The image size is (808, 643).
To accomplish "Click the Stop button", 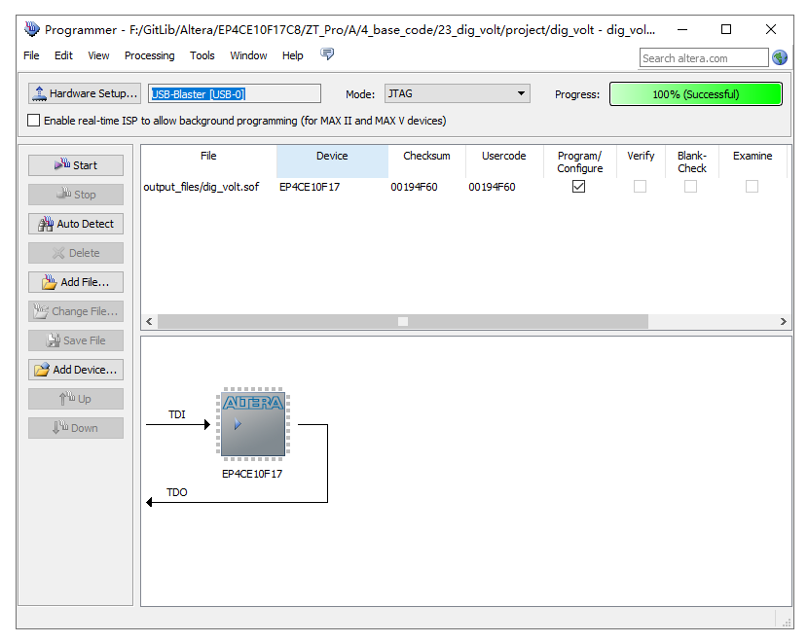I will coord(76,195).
